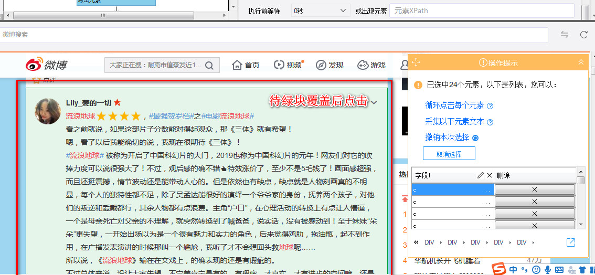Open the 发现 discover section

pos(330,65)
